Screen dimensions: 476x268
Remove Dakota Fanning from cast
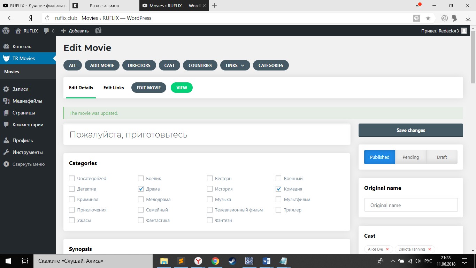(x=429, y=249)
